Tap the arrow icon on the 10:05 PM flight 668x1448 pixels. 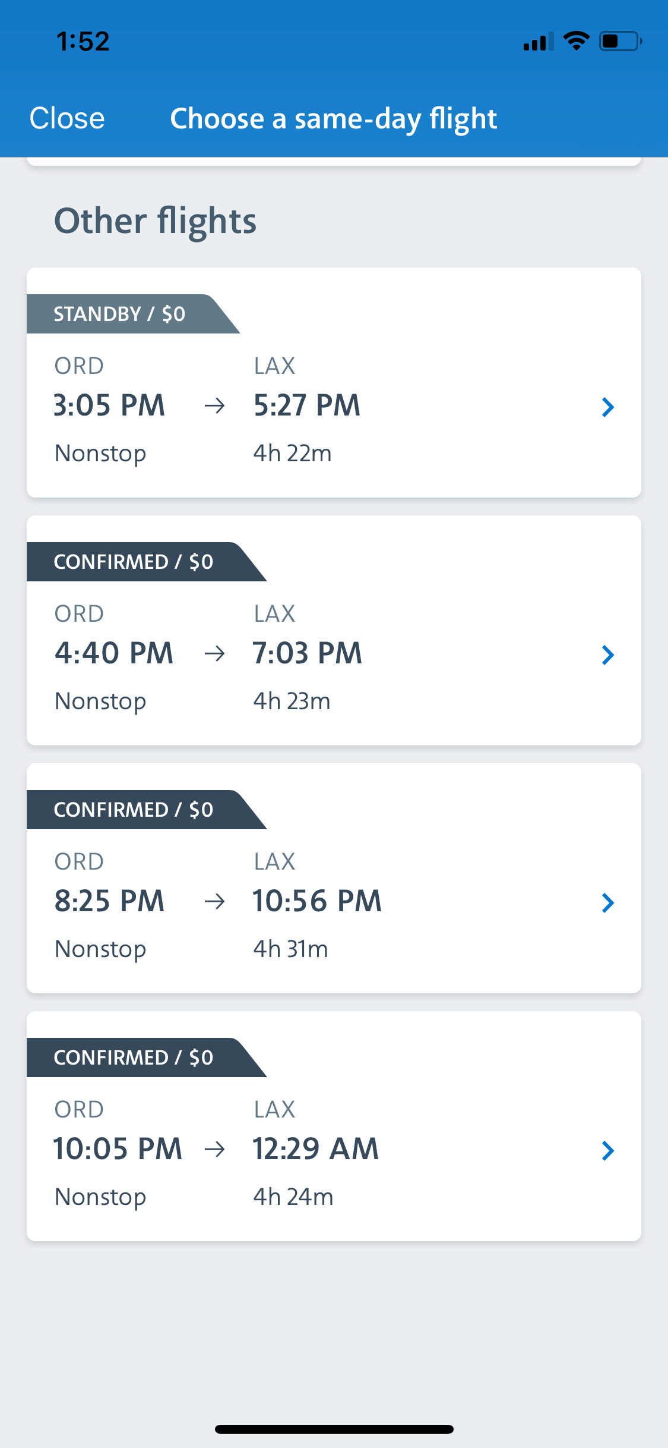pyautogui.click(x=214, y=1150)
